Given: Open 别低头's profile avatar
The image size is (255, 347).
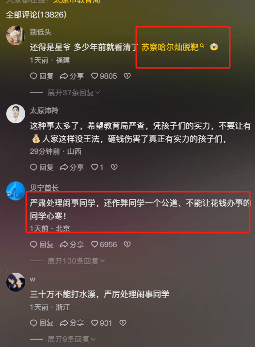Looking at the screenshot, I should tap(16, 35).
